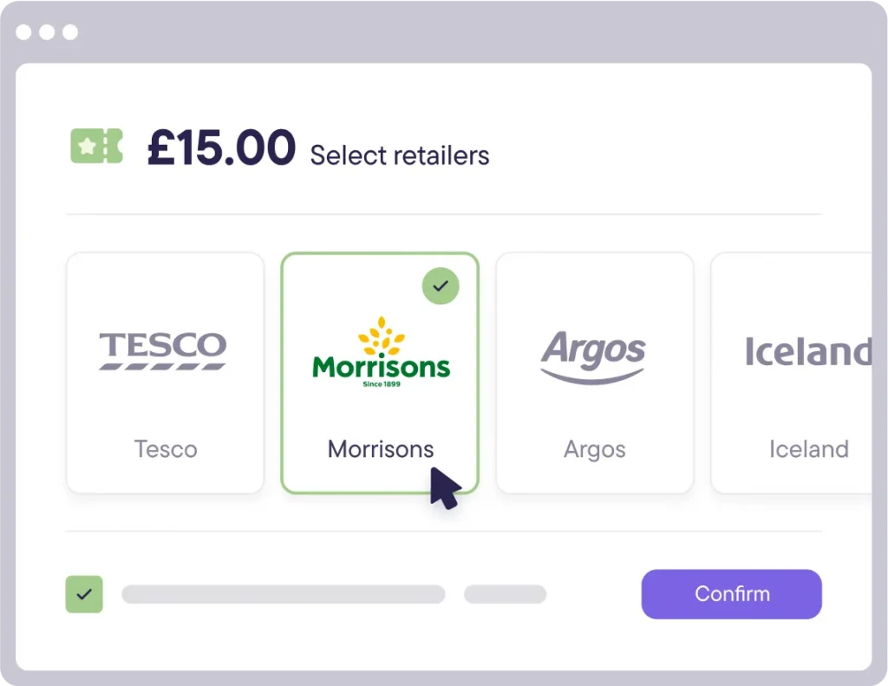Click the green voucher ticket icon
This screenshot has height=686, width=888.
click(96, 147)
